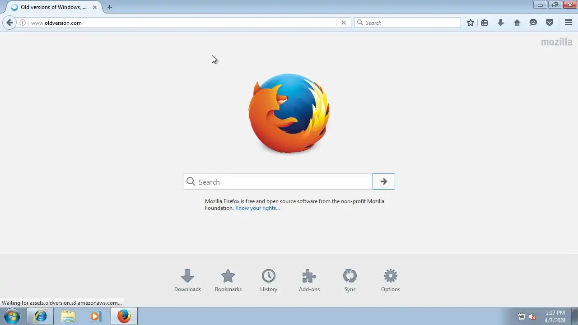
Task: Go back with the Back arrow button
Action: (x=9, y=23)
